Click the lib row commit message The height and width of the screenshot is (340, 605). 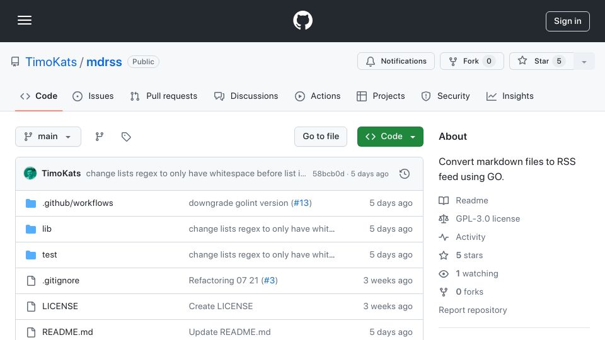click(x=262, y=229)
